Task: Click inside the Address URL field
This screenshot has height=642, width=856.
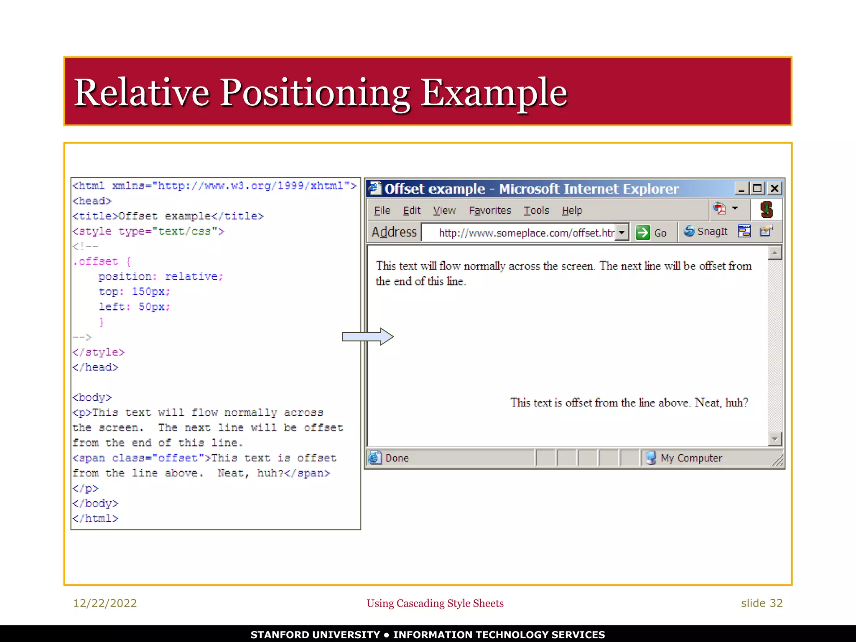Action: [519, 232]
